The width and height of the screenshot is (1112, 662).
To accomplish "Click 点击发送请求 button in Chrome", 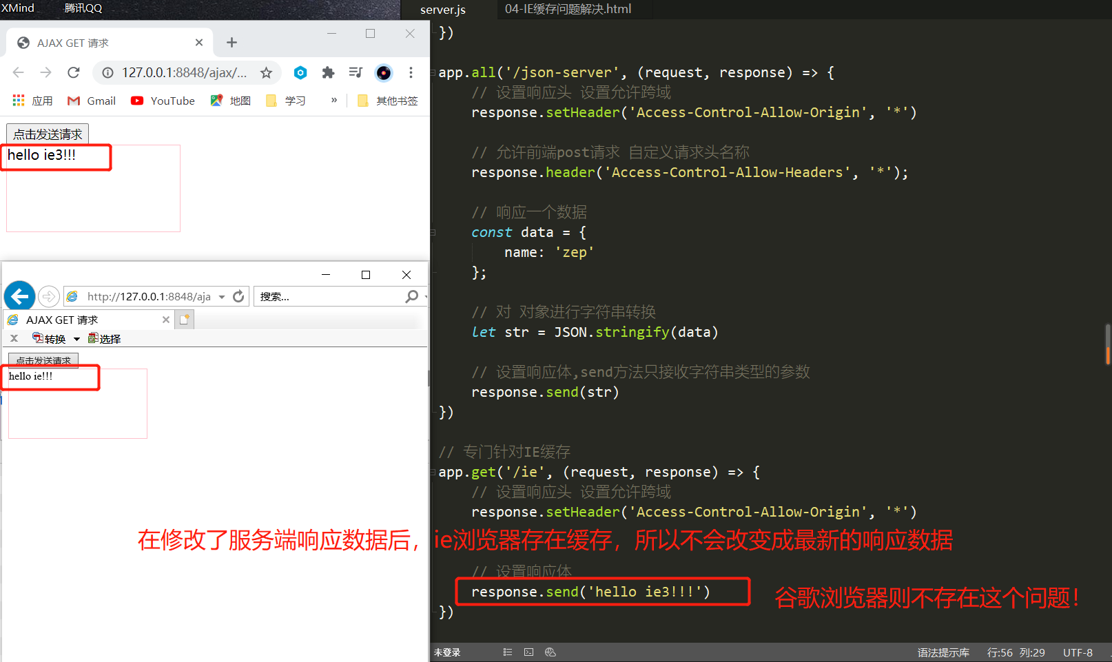I will click(x=48, y=134).
